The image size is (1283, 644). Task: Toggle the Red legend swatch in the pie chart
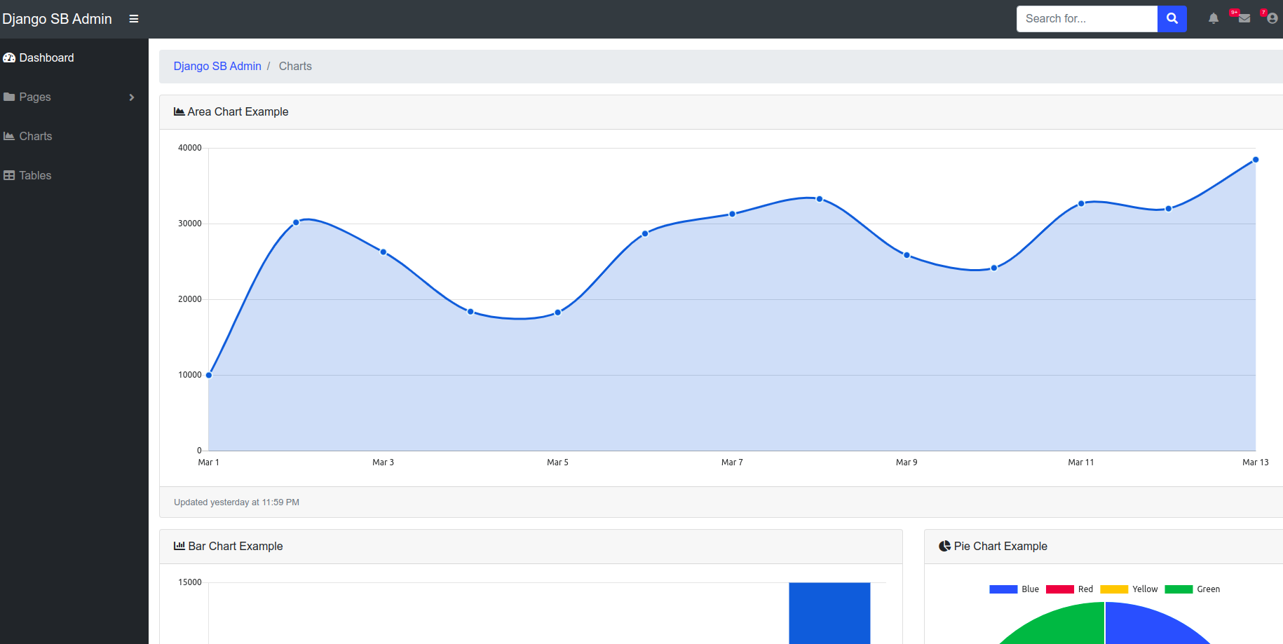(1059, 589)
